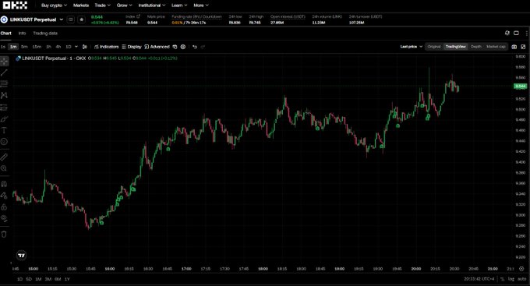The image size is (530, 286).
Task: Select the Original chart view
Action: (x=434, y=47)
